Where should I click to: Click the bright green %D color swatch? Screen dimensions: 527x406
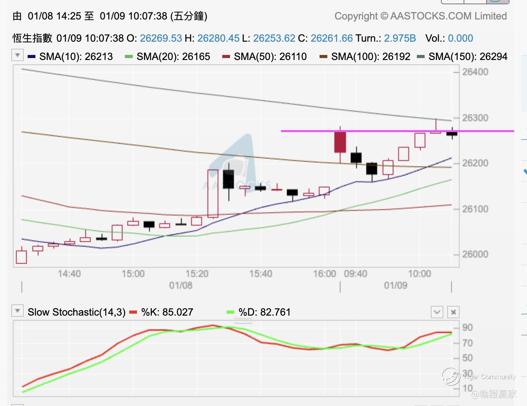(230, 312)
